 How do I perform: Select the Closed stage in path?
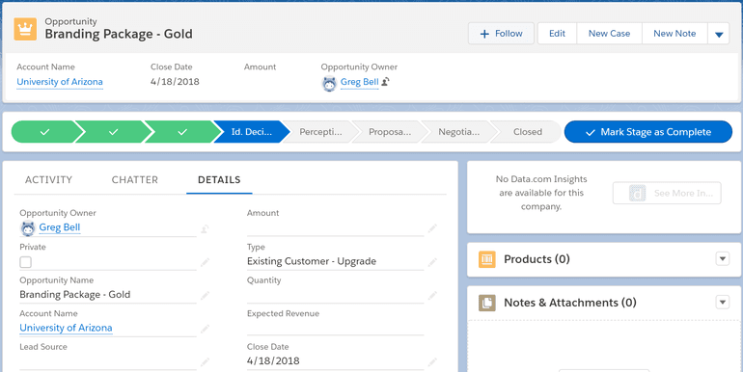coord(528,132)
